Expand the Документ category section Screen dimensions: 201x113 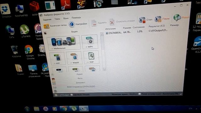tap(80, 83)
